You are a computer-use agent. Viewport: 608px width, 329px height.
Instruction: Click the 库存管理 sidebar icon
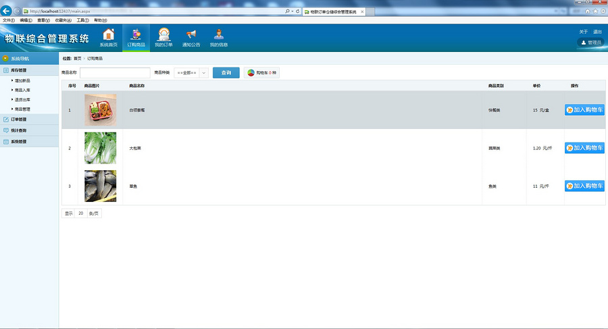click(x=6, y=70)
